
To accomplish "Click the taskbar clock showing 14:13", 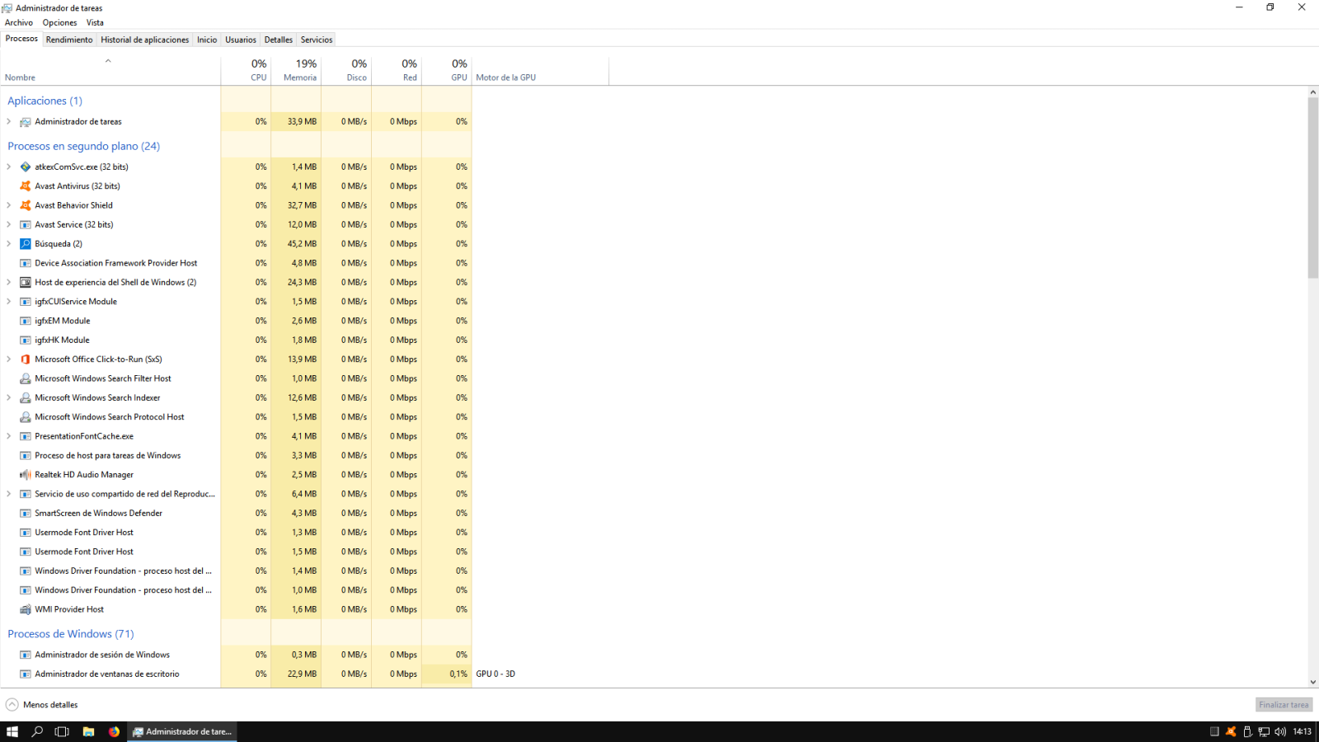I will coord(1302,731).
